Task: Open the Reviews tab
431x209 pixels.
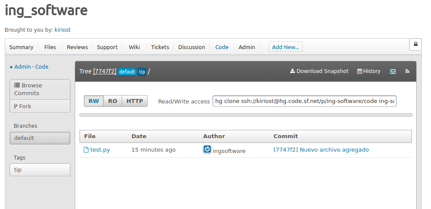Action: tap(77, 47)
